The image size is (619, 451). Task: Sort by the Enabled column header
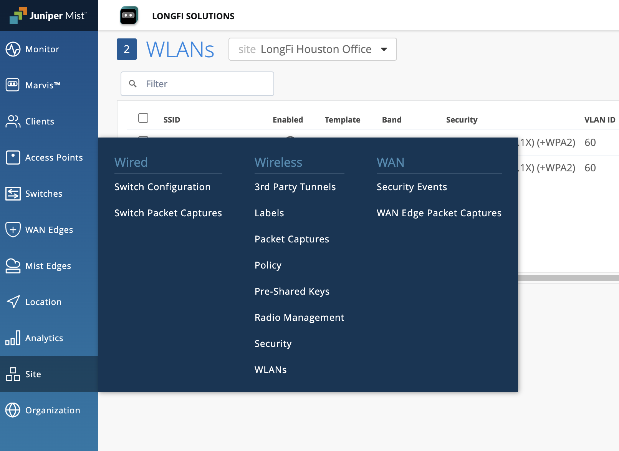[288, 120]
